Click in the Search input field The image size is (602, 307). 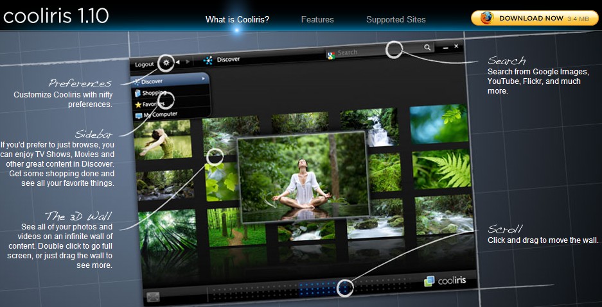(x=380, y=50)
